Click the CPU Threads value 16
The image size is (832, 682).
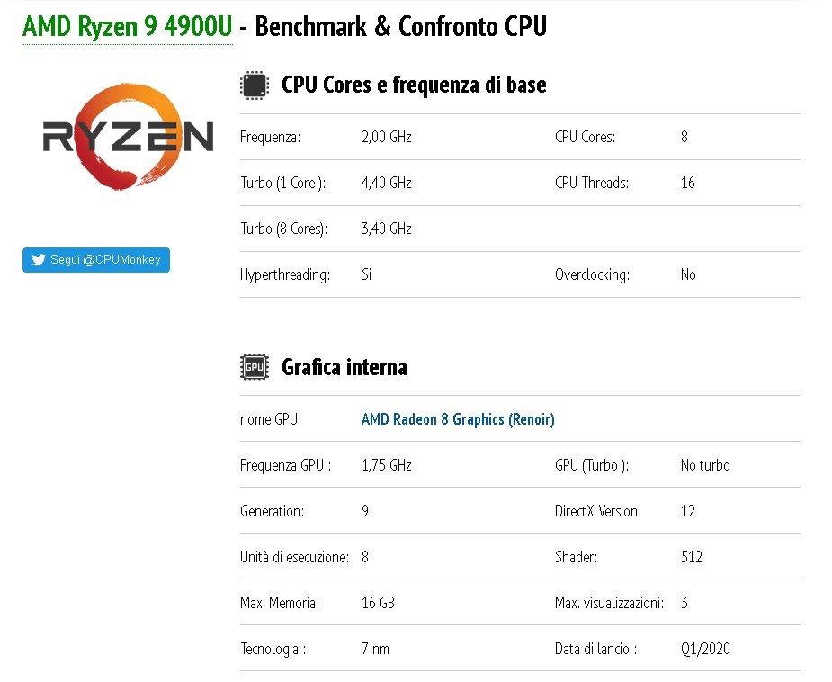click(688, 184)
